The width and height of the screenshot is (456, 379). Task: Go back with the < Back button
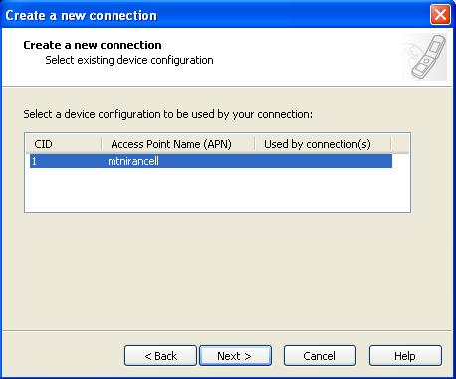160,356
